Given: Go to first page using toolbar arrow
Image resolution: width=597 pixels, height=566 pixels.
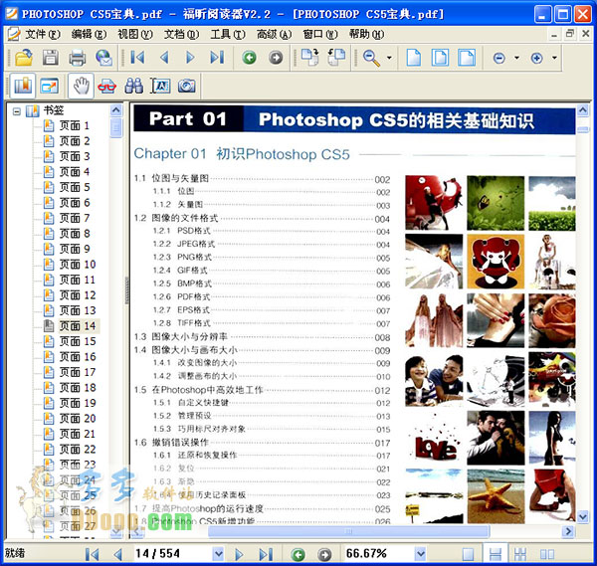Looking at the screenshot, I should (137, 58).
